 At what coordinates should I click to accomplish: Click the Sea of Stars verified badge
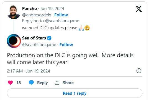click(x=49, y=38)
